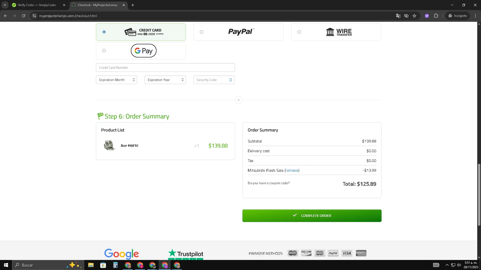Click the Subtotal $139.88 value
Screen dimensions: 481x270
pos(369,141)
